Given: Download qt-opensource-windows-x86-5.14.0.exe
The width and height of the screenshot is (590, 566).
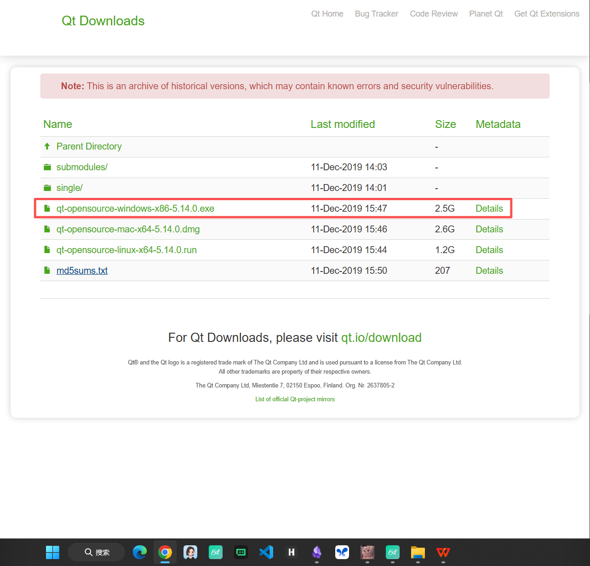Looking at the screenshot, I should click(x=135, y=208).
